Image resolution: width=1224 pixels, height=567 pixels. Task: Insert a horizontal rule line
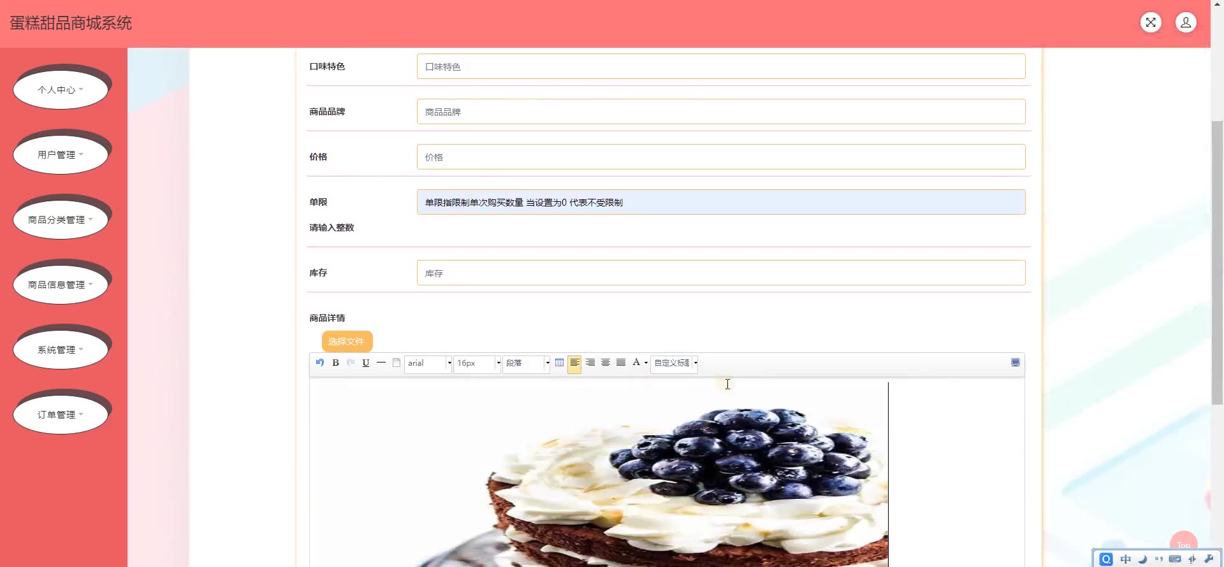(x=381, y=362)
